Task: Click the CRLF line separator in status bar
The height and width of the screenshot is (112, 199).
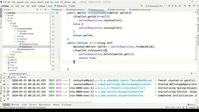Action: pyautogui.click(x=173, y=107)
